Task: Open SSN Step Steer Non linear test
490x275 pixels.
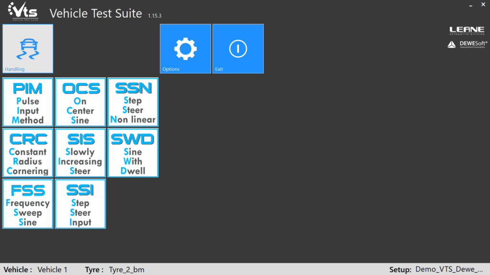Action: pyautogui.click(x=133, y=102)
